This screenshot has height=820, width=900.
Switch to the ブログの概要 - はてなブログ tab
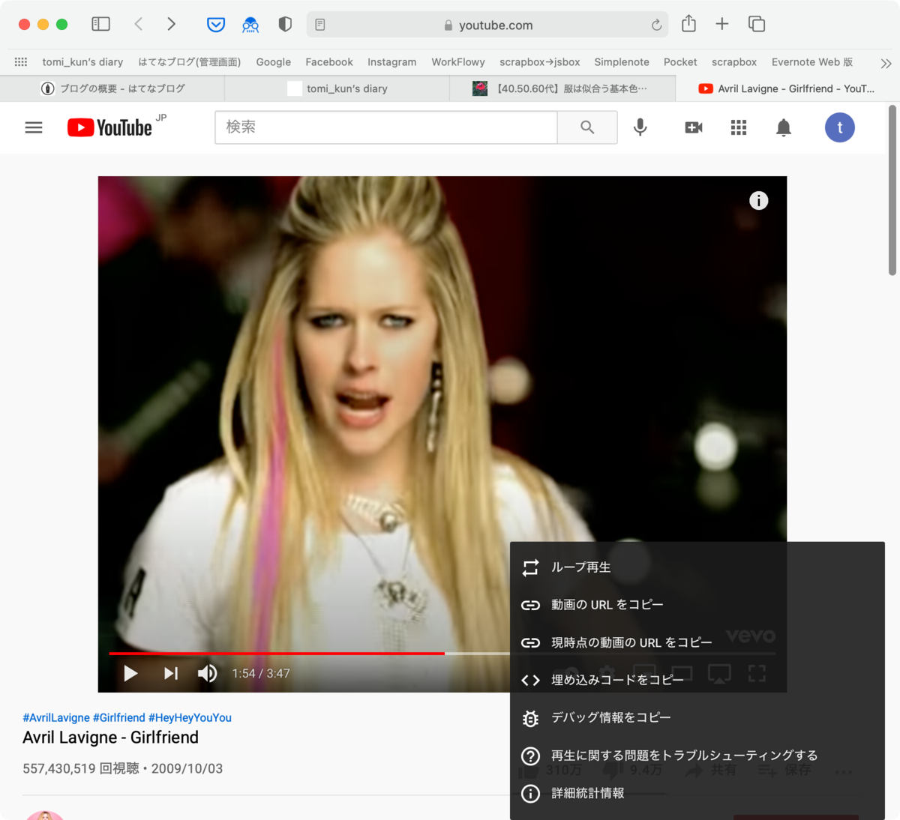click(112, 88)
